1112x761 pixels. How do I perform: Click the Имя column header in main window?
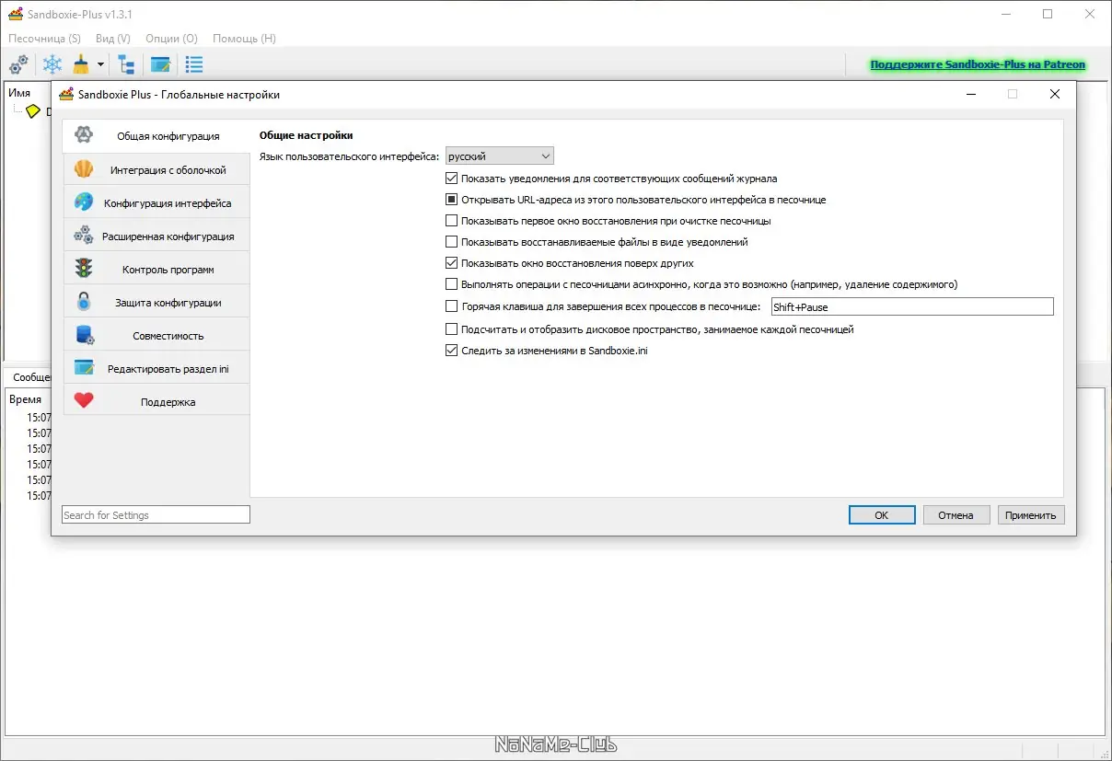click(x=19, y=93)
